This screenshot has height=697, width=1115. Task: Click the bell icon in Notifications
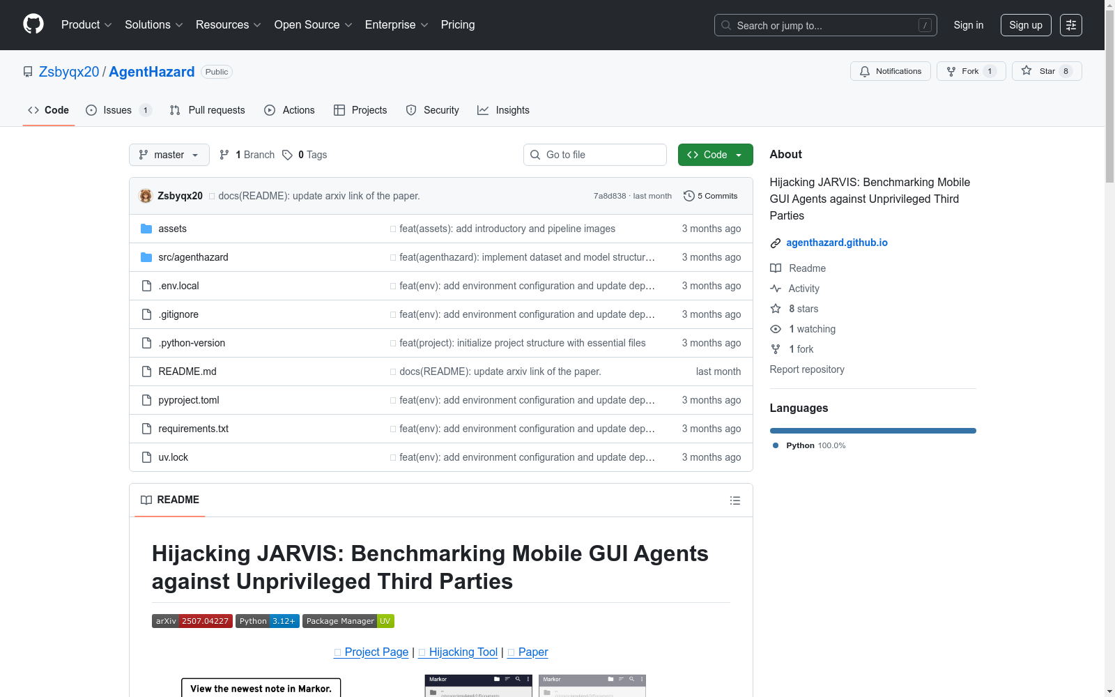click(x=865, y=71)
